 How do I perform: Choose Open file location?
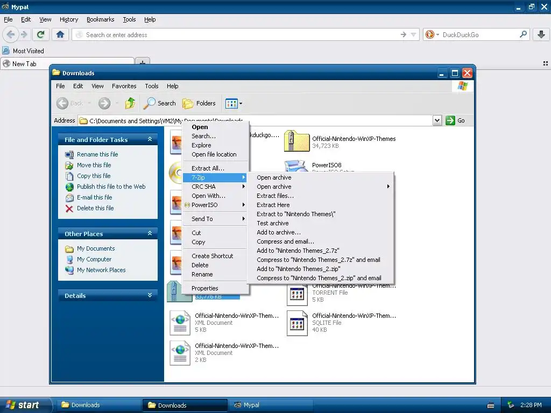click(215, 154)
